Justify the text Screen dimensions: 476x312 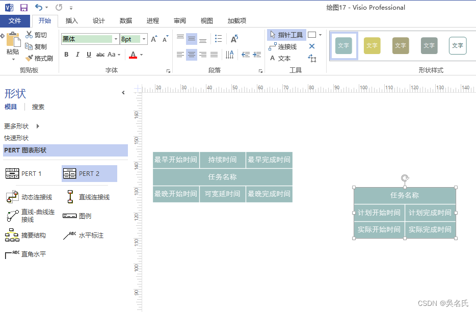click(x=214, y=55)
